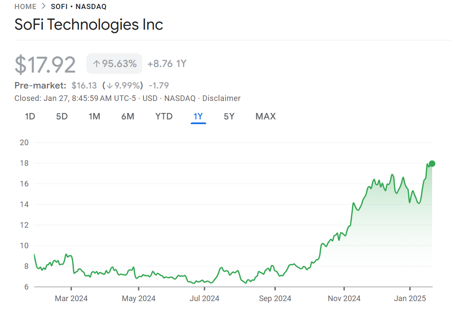Click the $16.13 pre-market price
Screen dimensions: 451x317
(84, 85)
